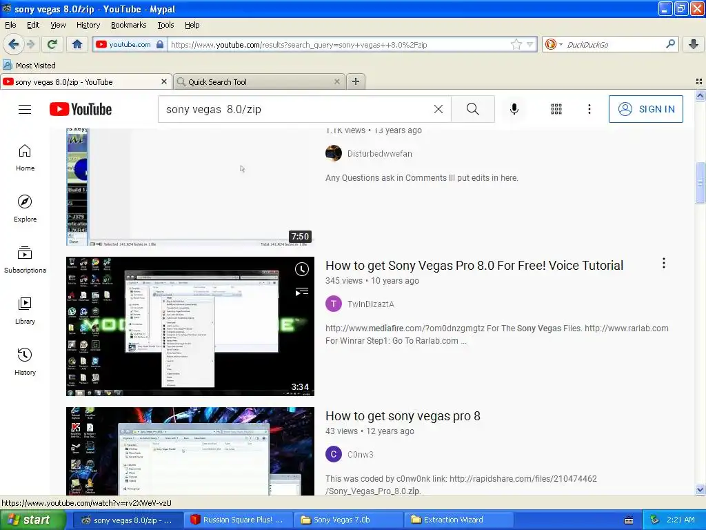Image resolution: width=706 pixels, height=530 pixels.
Task: Open the Windows start menu
Action: (x=32, y=520)
